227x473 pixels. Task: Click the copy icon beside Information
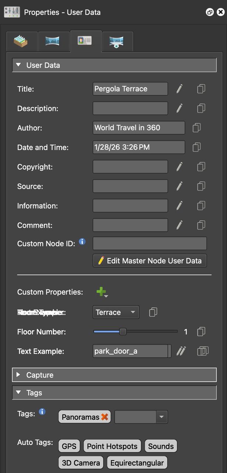tap(201, 205)
